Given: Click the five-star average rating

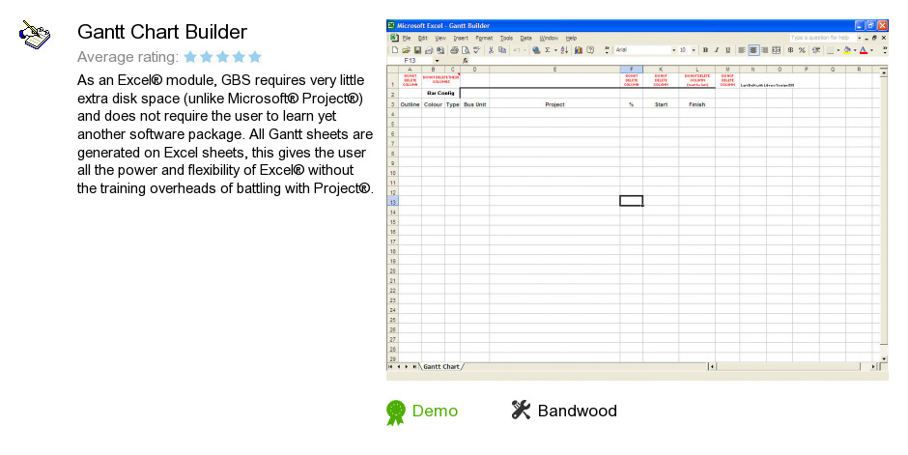Looking at the screenshot, I should (222, 57).
